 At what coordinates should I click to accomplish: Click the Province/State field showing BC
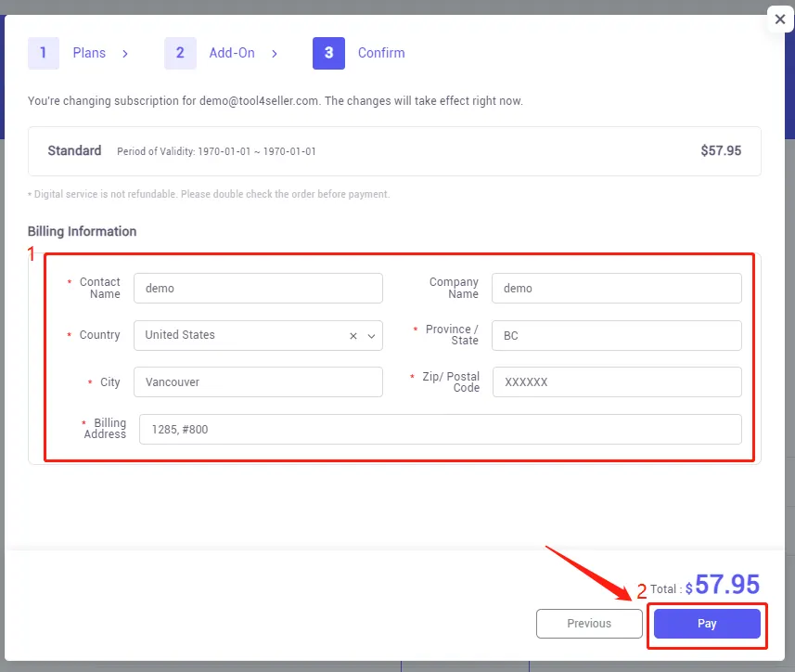(616, 334)
